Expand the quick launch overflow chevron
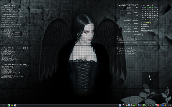Screen dimensions: 172x107 pos(18,105)
